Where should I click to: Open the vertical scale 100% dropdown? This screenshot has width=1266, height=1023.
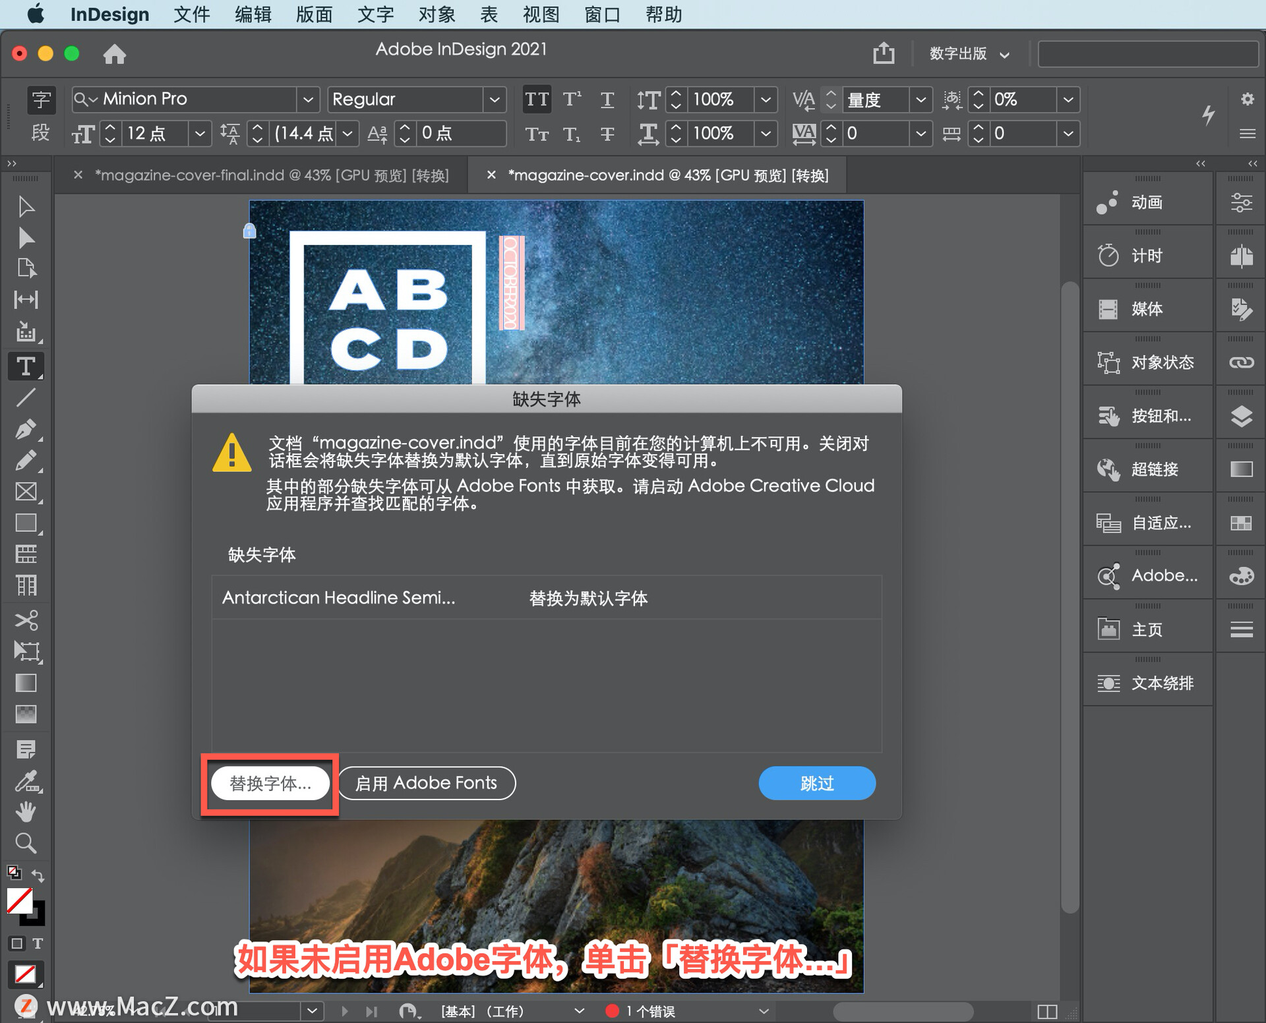[x=766, y=100]
